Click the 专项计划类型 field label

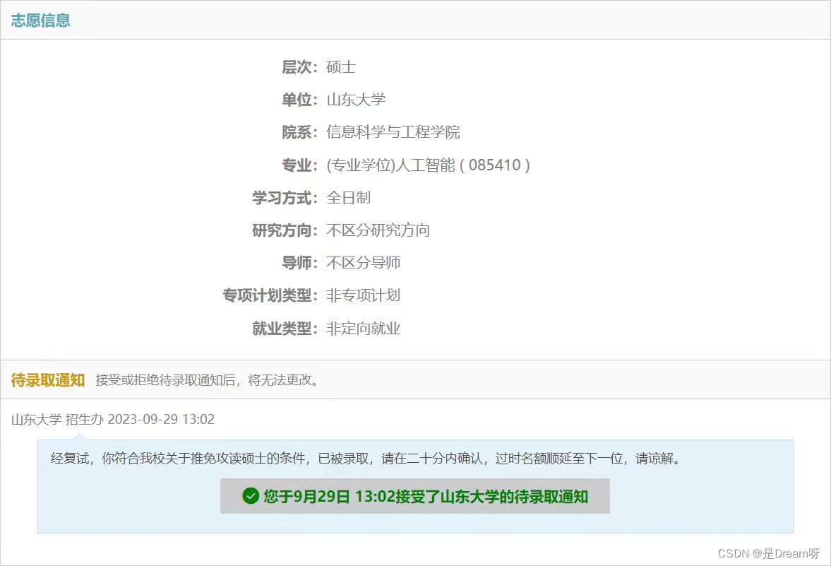(x=270, y=295)
